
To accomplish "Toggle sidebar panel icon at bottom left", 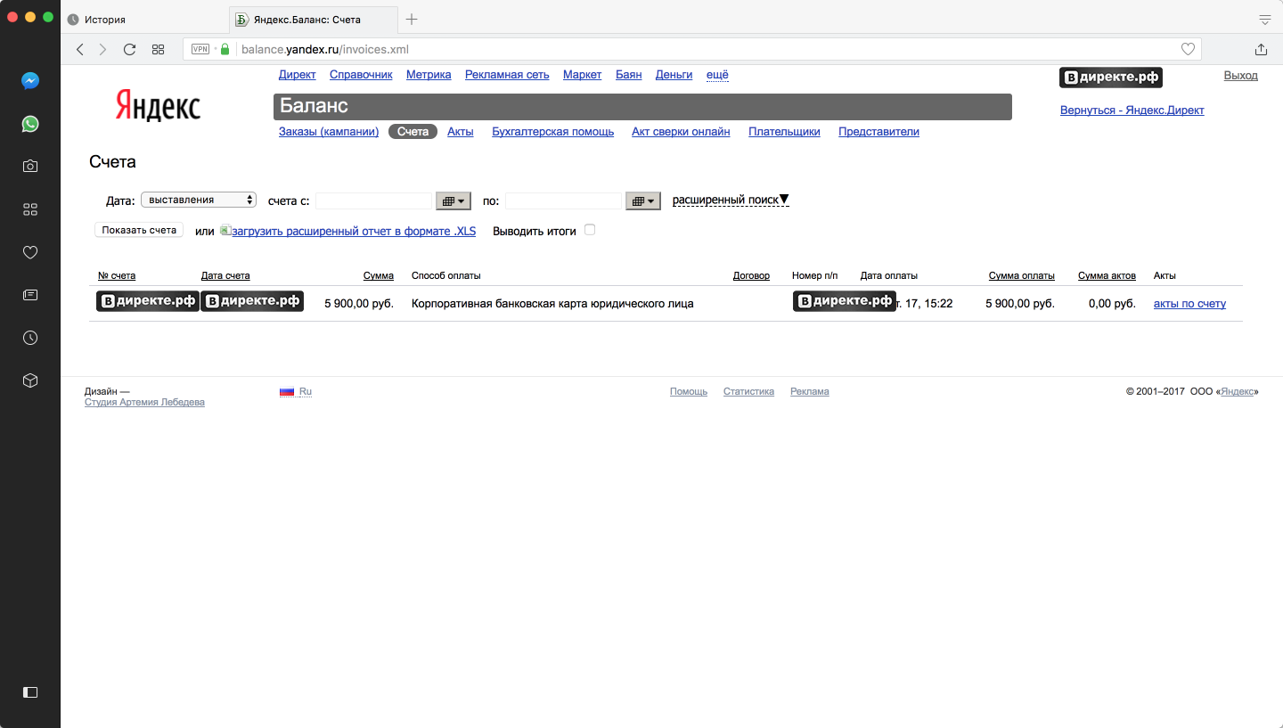I will click(30, 691).
